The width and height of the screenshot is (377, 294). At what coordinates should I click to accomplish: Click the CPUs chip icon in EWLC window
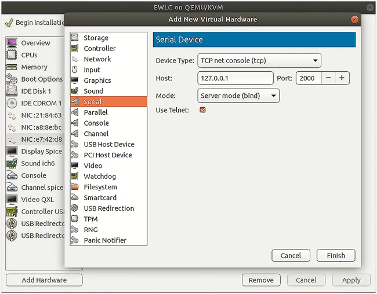coord(12,55)
